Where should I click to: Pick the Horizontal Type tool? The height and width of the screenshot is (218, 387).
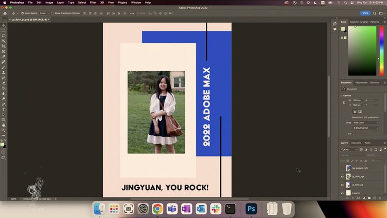[4, 109]
